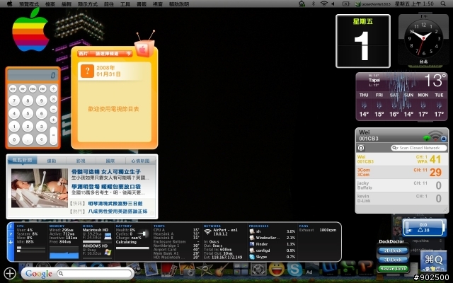Click the Finder process row in iStat
The width and height of the screenshot is (453, 283).
coord(272,244)
